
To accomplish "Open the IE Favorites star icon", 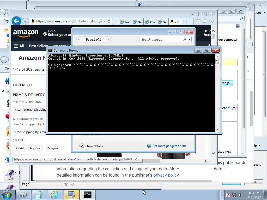I will [205, 21].
